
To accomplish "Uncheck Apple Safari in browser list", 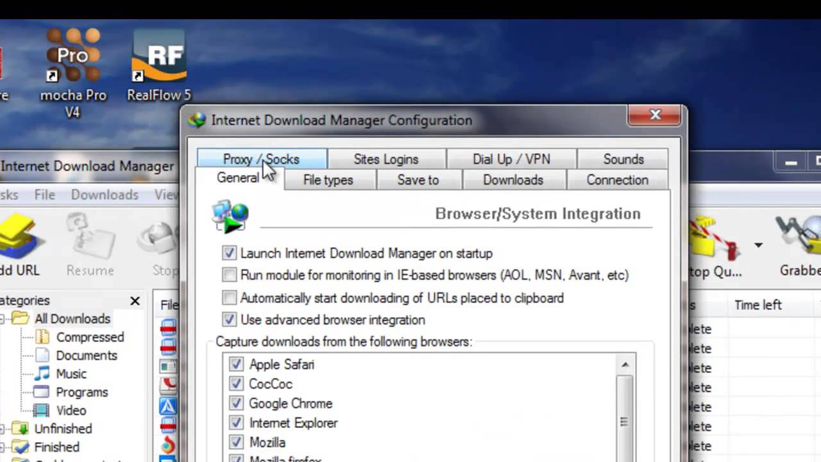I will point(236,364).
